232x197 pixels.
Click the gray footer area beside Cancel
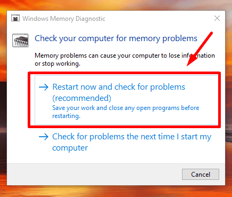[x=94, y=175]
